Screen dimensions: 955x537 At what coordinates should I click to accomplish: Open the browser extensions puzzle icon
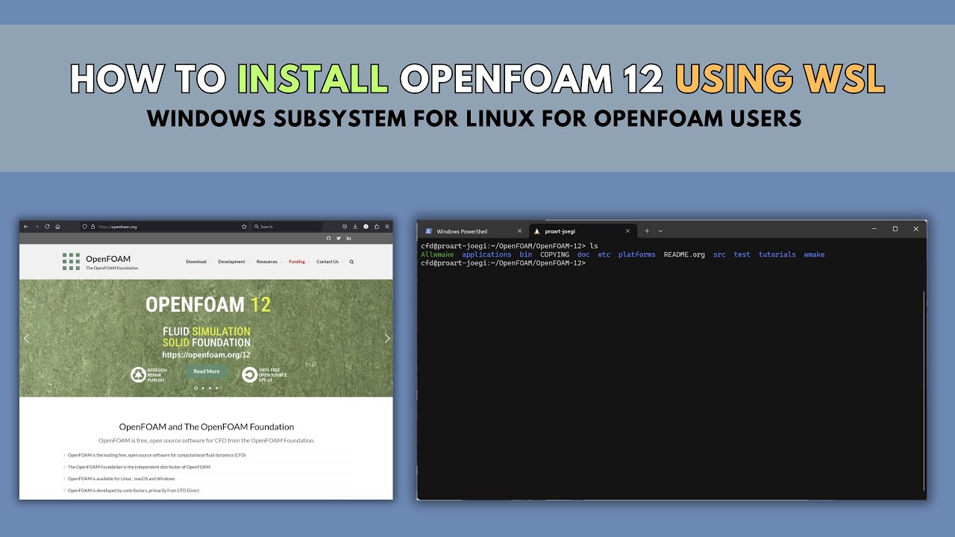pos(377,226)
